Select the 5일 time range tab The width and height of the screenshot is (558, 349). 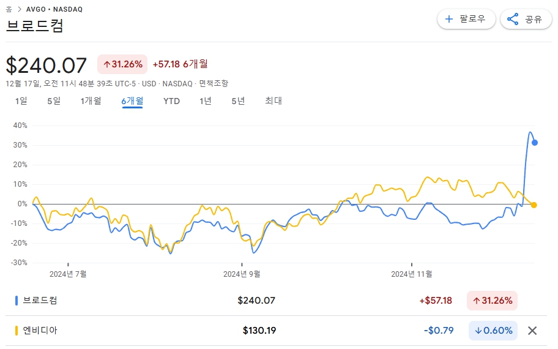54,101
